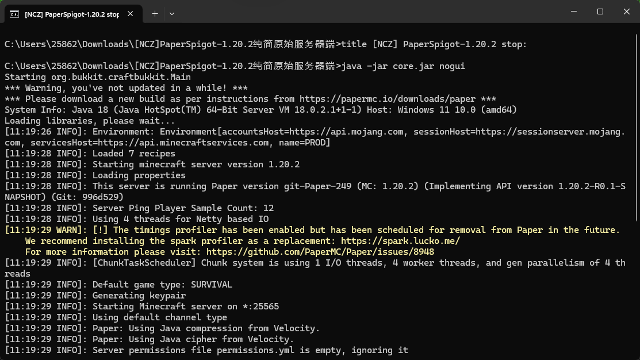Click the Default game type: SURVIVAL line
The image size is (640, 360).
tap(118, 285)
